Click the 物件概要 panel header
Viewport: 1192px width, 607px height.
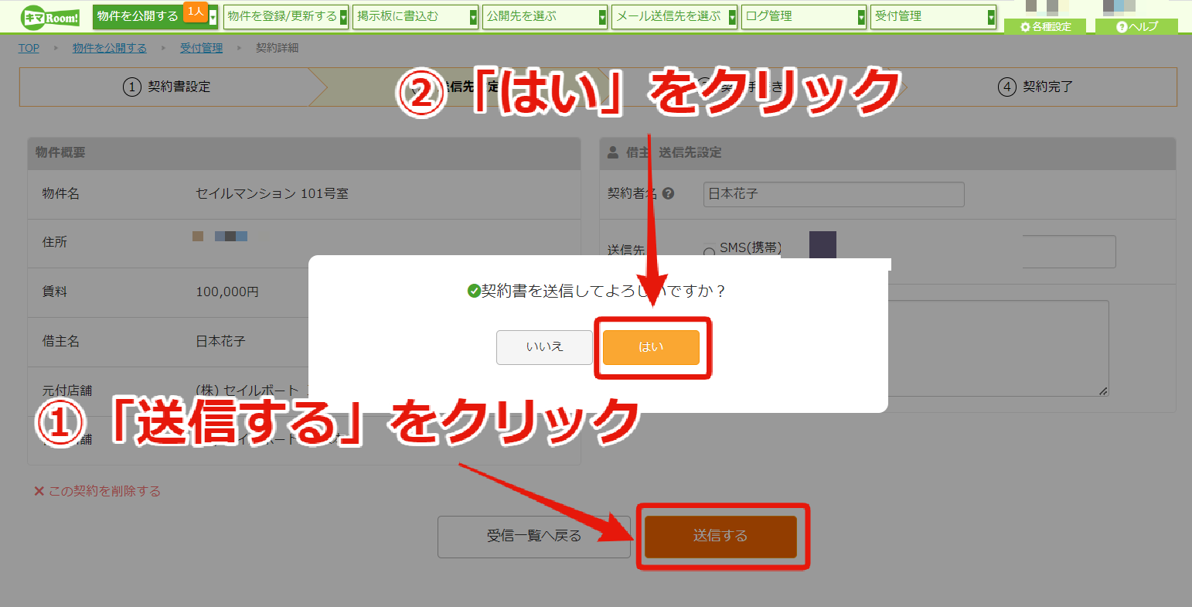[304, 153]
